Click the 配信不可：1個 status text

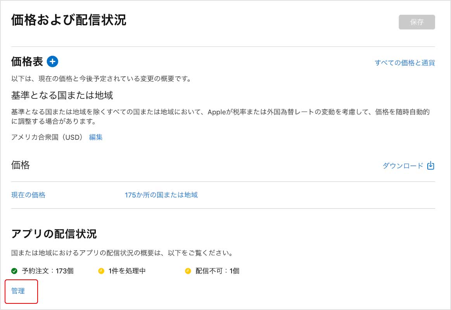click(217, 271)
